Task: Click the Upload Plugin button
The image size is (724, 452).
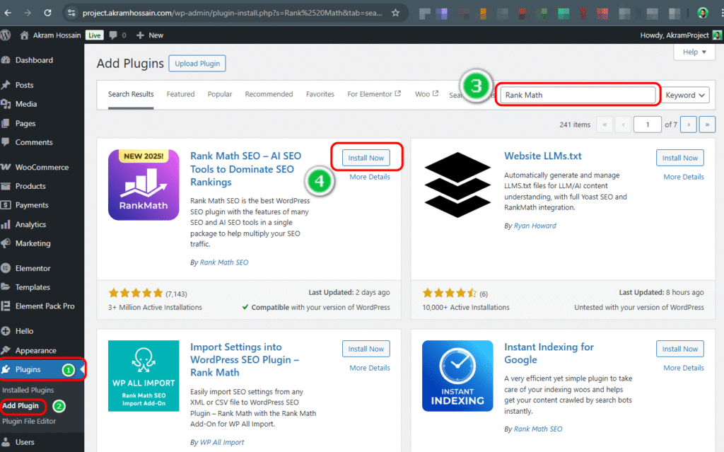Action: [x=197, y=64]
